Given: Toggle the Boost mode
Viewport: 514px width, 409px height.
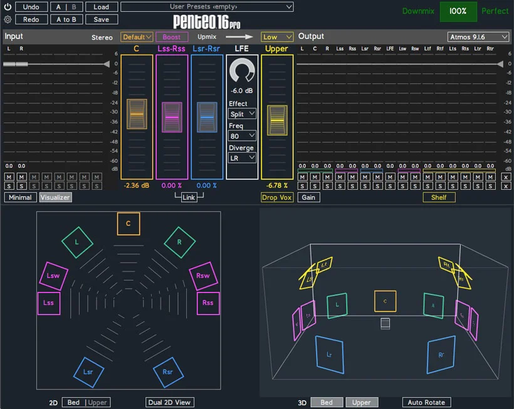Looking at the screenshot, I should pos(172,37).
